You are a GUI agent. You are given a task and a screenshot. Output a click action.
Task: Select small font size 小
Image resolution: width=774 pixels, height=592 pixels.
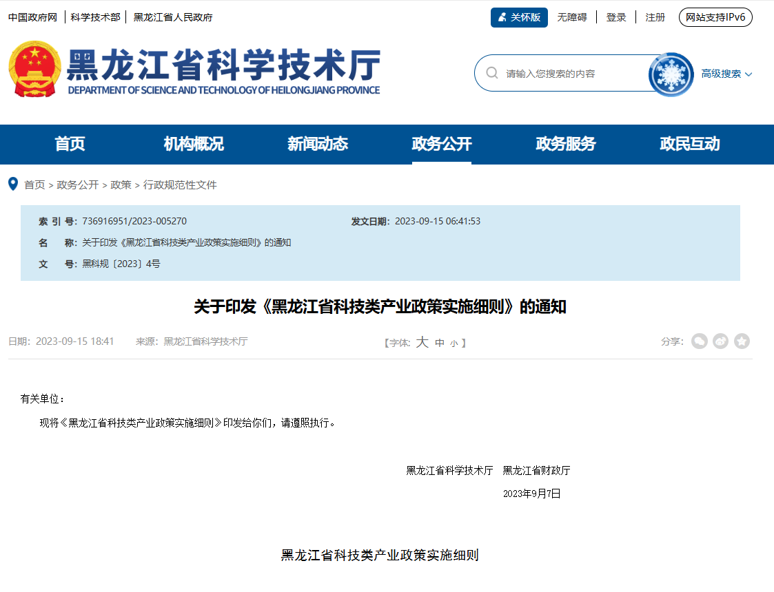pyautogui.click(x=454, y=342)
